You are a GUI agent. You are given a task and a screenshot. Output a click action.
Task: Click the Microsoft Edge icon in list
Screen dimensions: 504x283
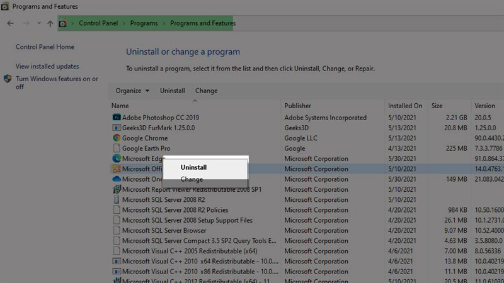[x=117, y=158]
